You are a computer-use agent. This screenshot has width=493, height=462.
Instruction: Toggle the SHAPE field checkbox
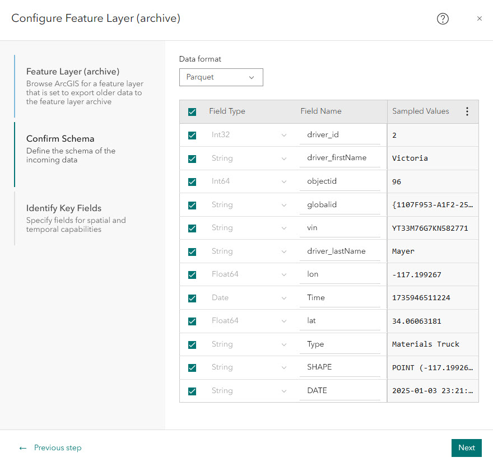click(192, 367)
